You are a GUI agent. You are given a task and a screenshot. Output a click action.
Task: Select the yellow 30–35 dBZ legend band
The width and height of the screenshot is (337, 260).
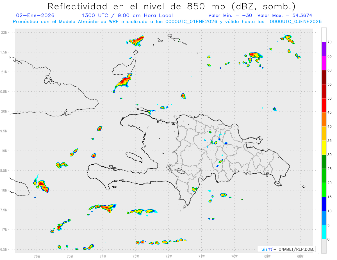point(324,148)
